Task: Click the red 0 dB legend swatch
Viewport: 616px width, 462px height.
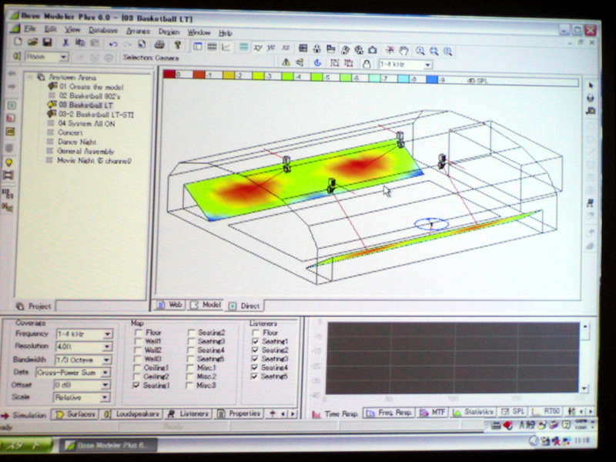Action: coord(168,75)
